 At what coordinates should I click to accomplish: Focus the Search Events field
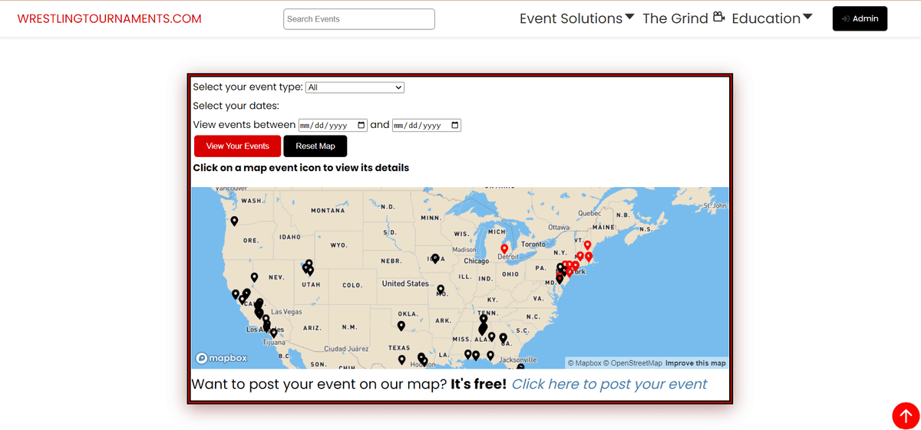pyautogui.click(x=359, y=19)
